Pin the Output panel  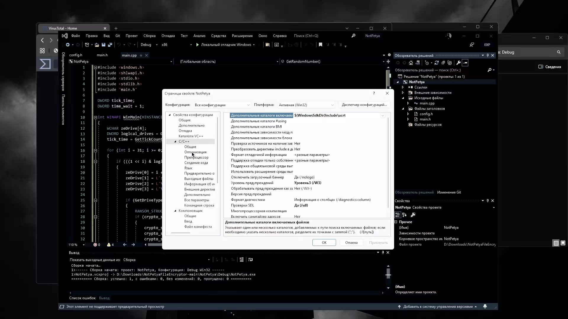[x=383, y=253]
